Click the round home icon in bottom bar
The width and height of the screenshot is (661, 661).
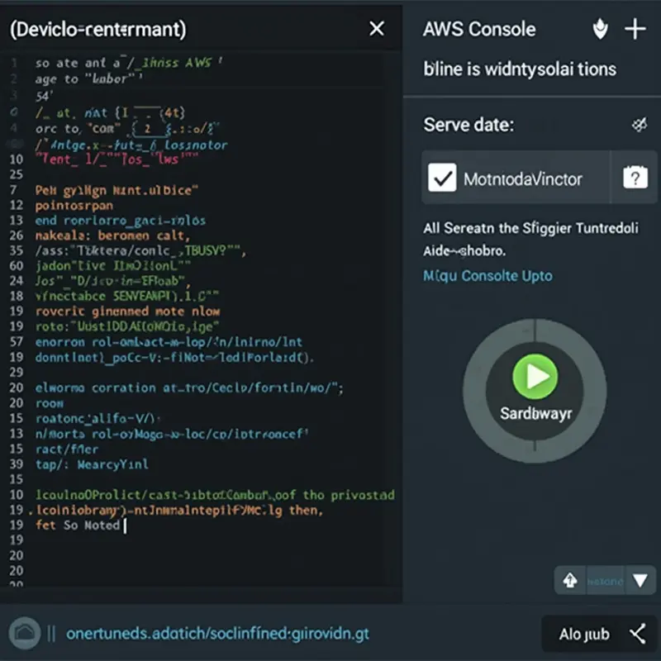(25, 633)
